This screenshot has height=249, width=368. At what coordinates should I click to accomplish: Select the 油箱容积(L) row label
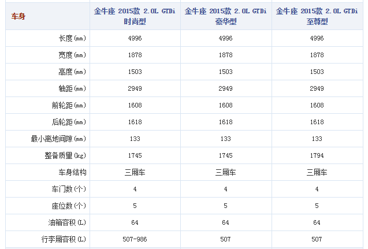point(67,223)
